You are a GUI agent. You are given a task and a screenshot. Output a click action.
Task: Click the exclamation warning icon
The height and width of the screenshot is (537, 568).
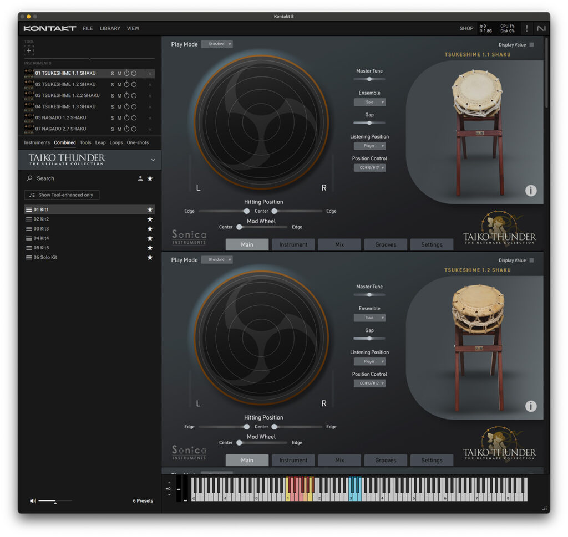[526, 28]
